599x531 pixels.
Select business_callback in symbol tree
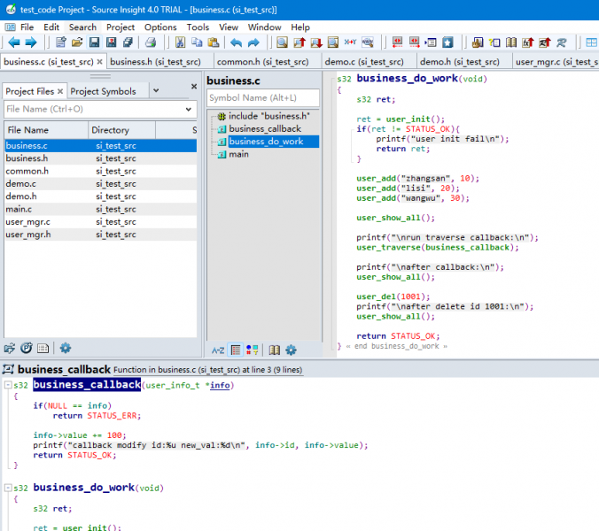tap(265, 128)
